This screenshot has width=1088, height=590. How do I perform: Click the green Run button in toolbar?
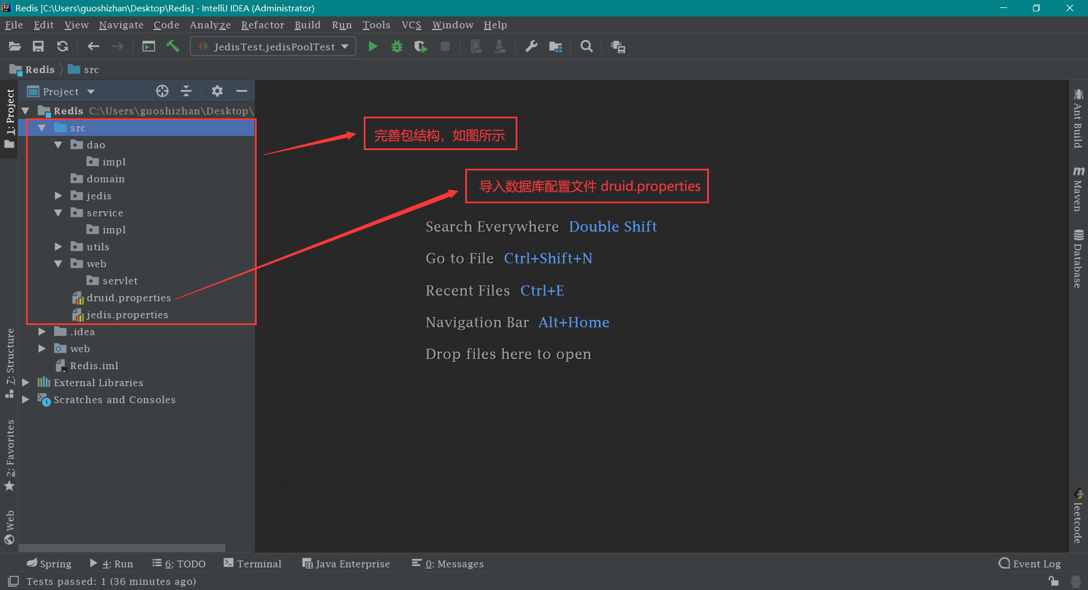pos(372,47)
